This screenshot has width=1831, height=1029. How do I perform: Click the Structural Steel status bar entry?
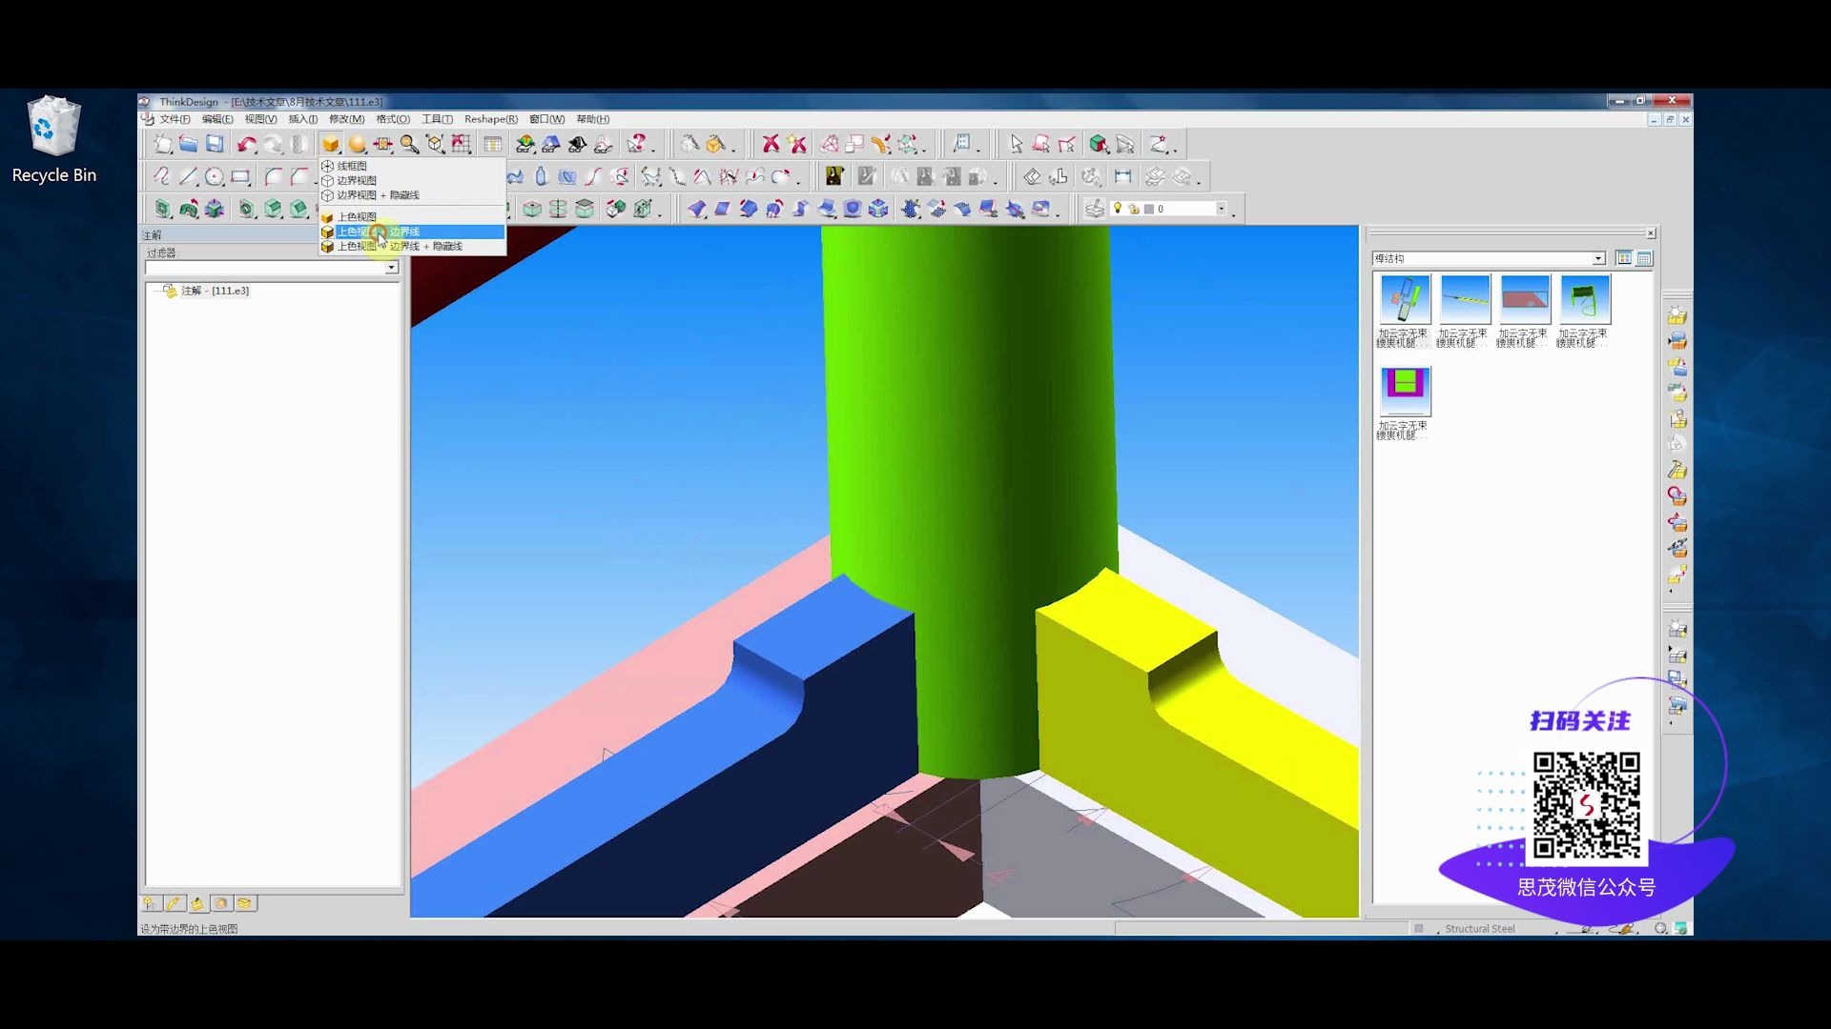(x=1479, y=929)
